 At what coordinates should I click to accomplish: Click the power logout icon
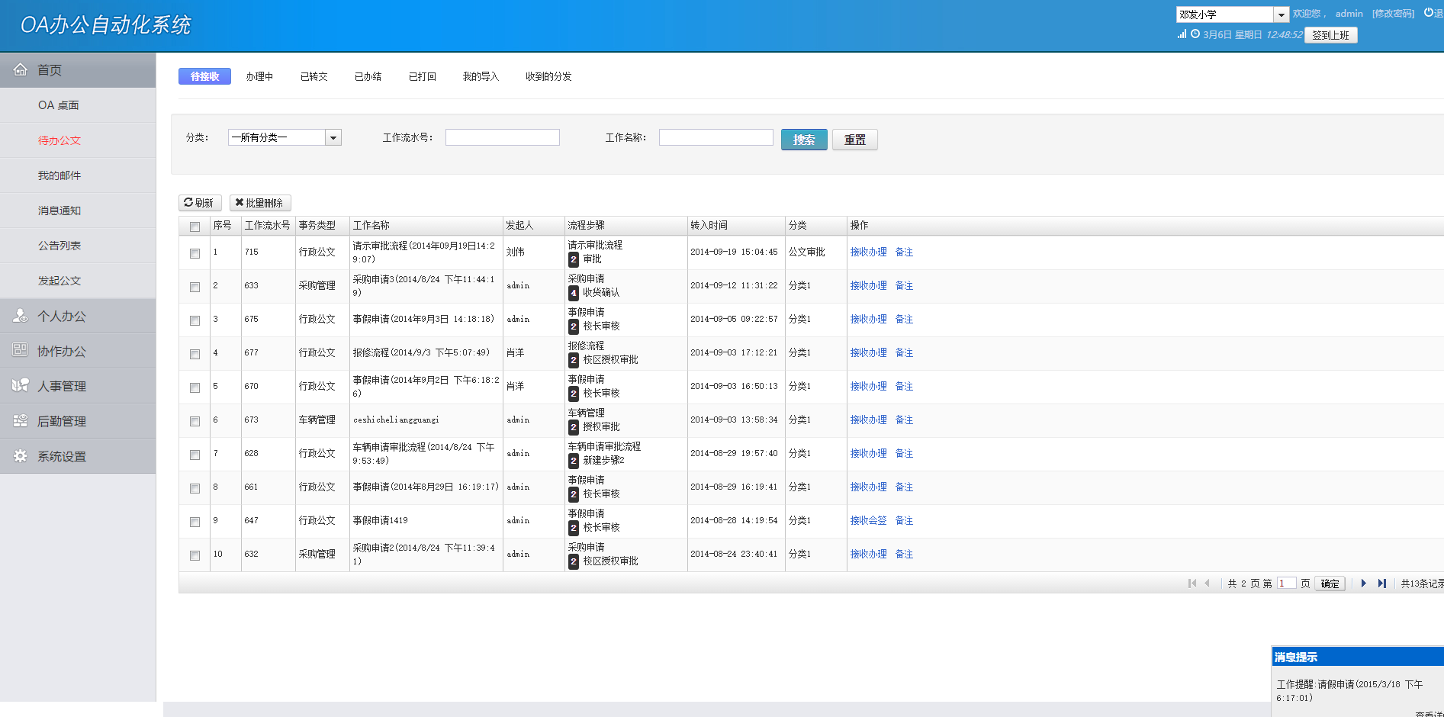[1428, 13]
